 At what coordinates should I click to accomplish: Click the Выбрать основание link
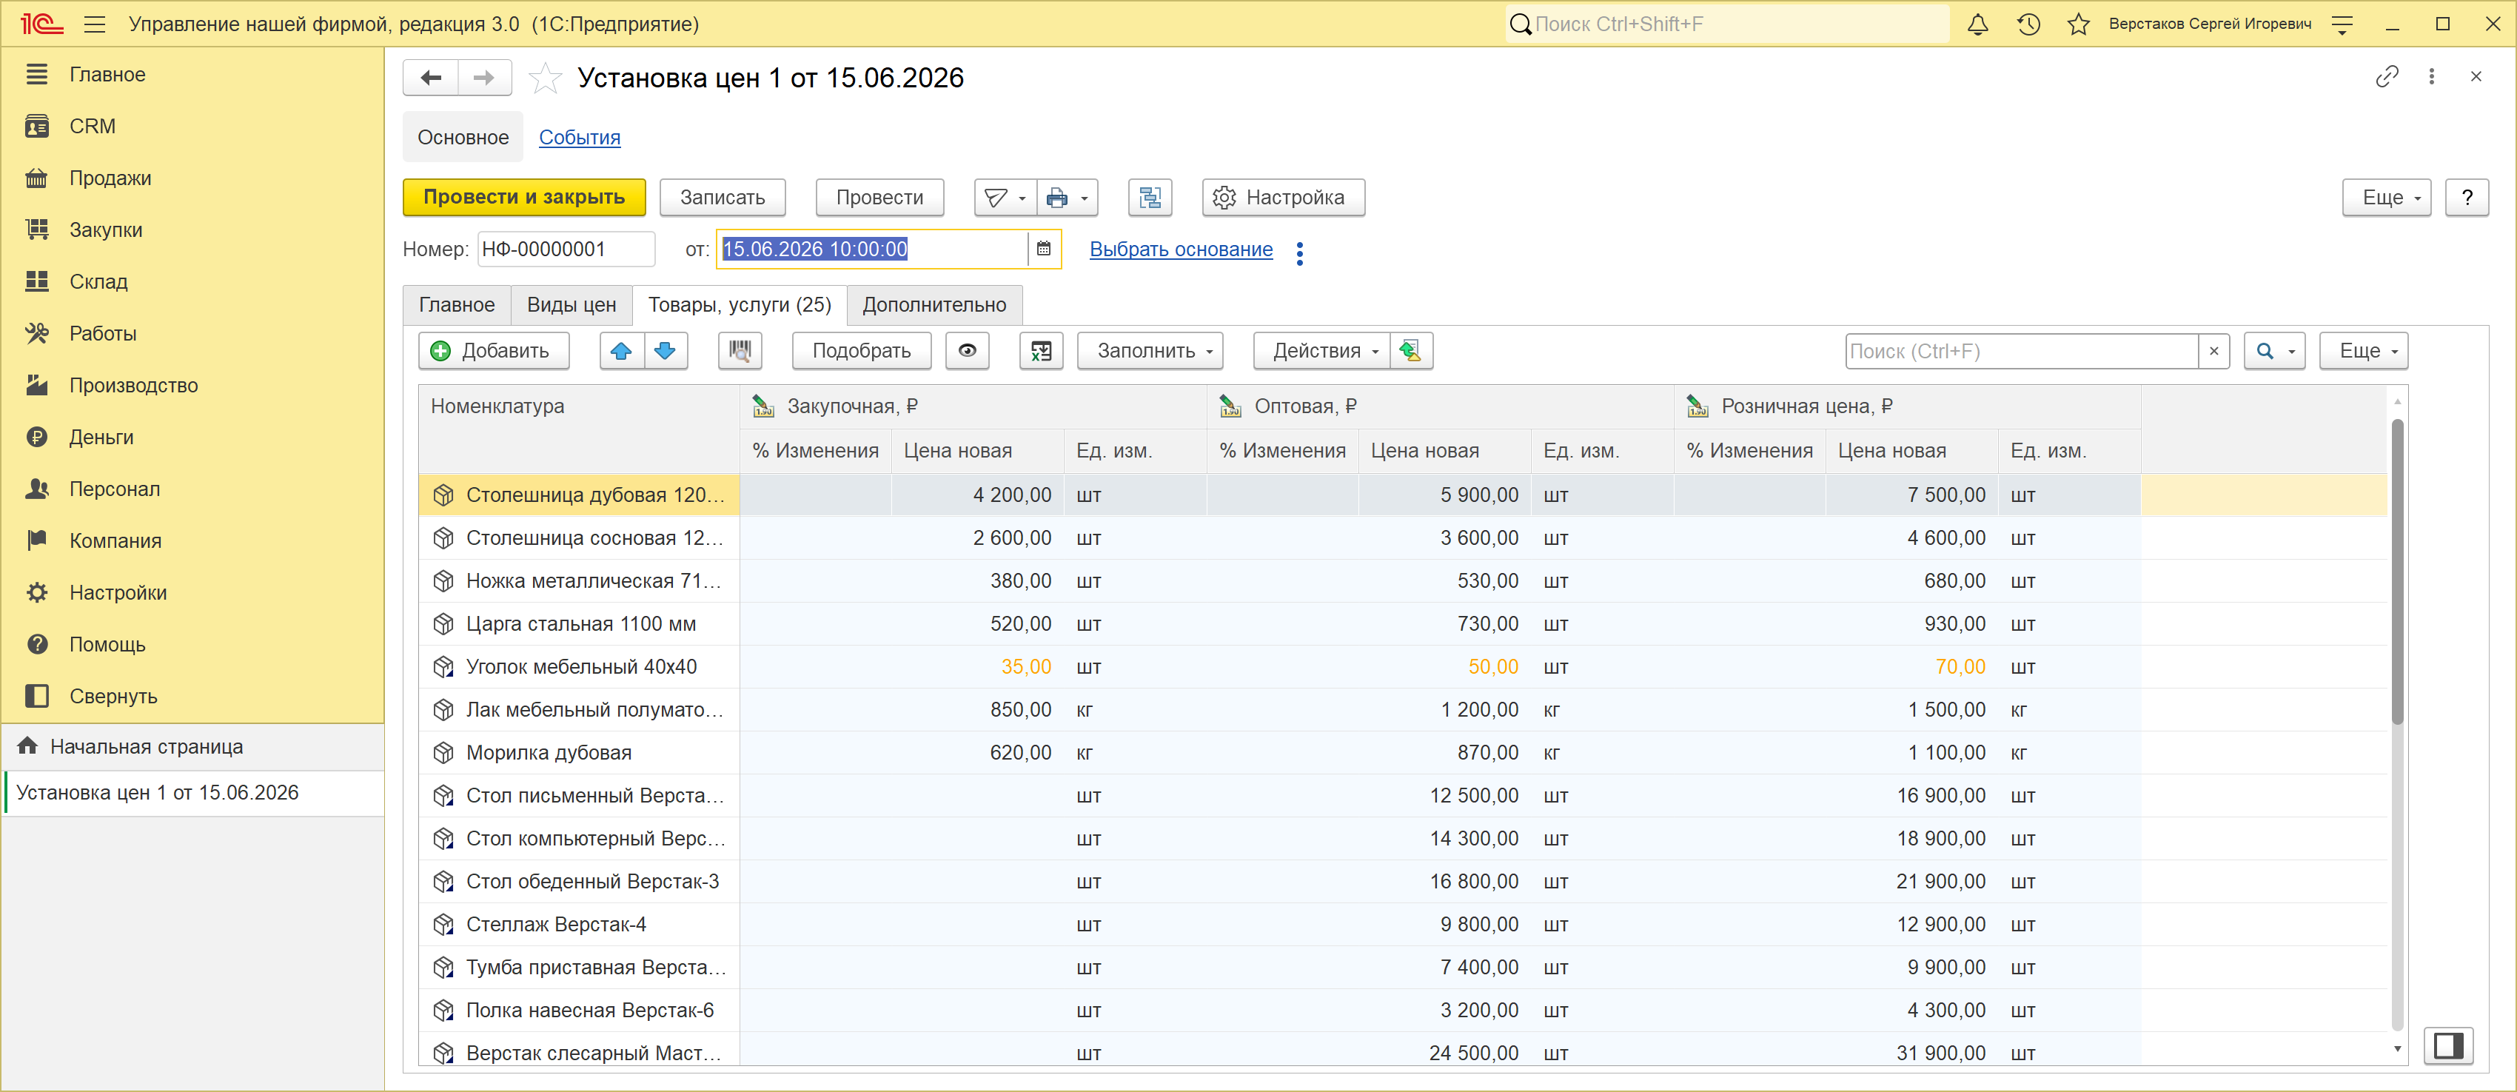pos(1182,249)
